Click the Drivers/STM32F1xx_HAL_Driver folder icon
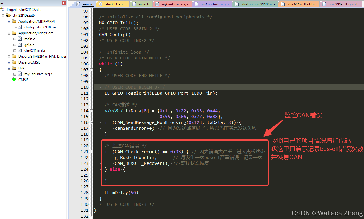 [14, 57]
